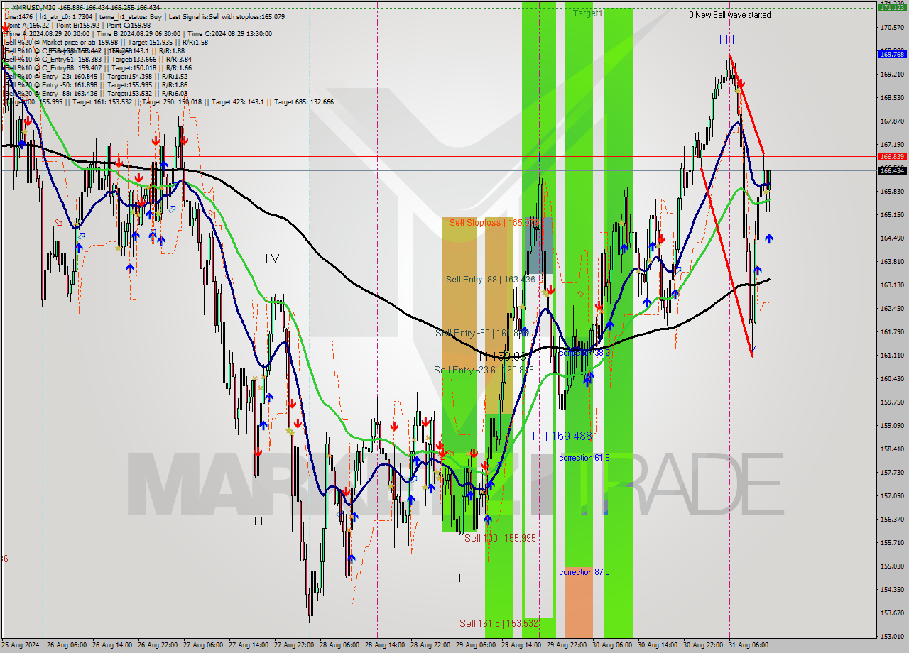Click the 'Sell 161.8 | 153.532' label
Screen dimensions: 909x653
click(499, 623)
